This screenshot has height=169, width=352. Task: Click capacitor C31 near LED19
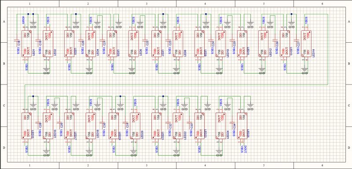pyautogui.click(x=125, y=123)
